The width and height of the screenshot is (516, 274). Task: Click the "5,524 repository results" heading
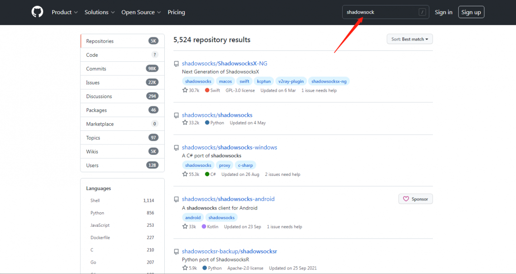click(x=212, y=40)
